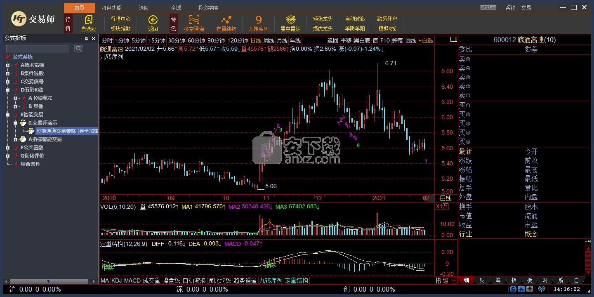Viewport: 594px width, 297px height.
Task: Select 短期通道交易策略 tree item
Action: 67,131
